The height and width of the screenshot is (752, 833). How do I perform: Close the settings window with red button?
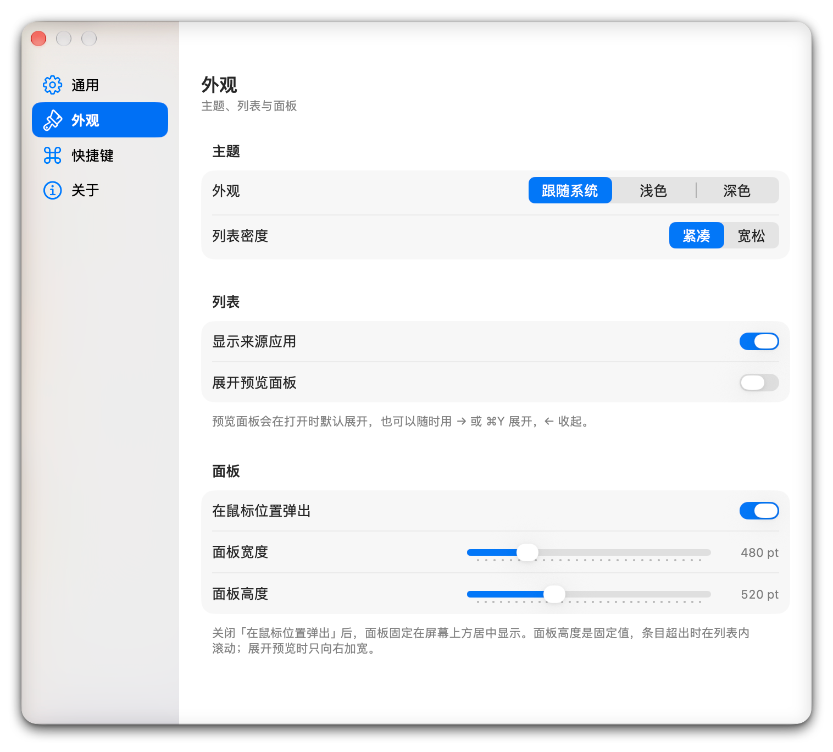38,38
